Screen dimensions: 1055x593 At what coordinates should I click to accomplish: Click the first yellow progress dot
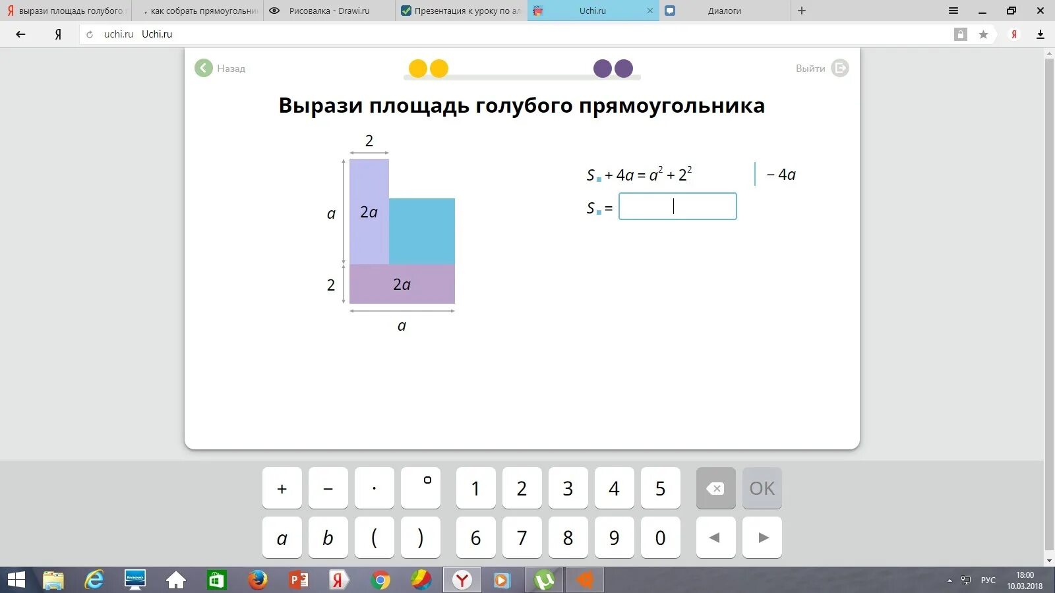(418, 69)
